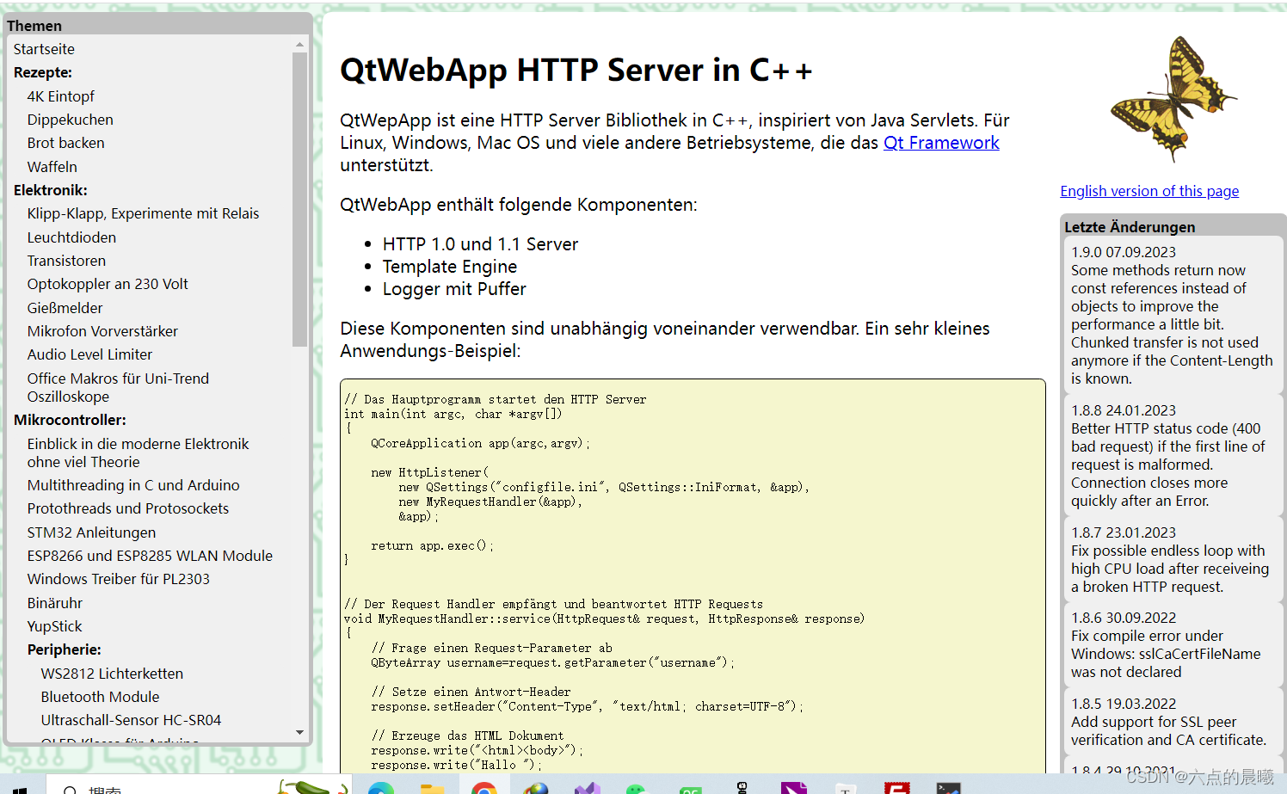Open Protothreads und Protosockets
The width and height of the screenshot is (1287, 794).
[128, 508]
